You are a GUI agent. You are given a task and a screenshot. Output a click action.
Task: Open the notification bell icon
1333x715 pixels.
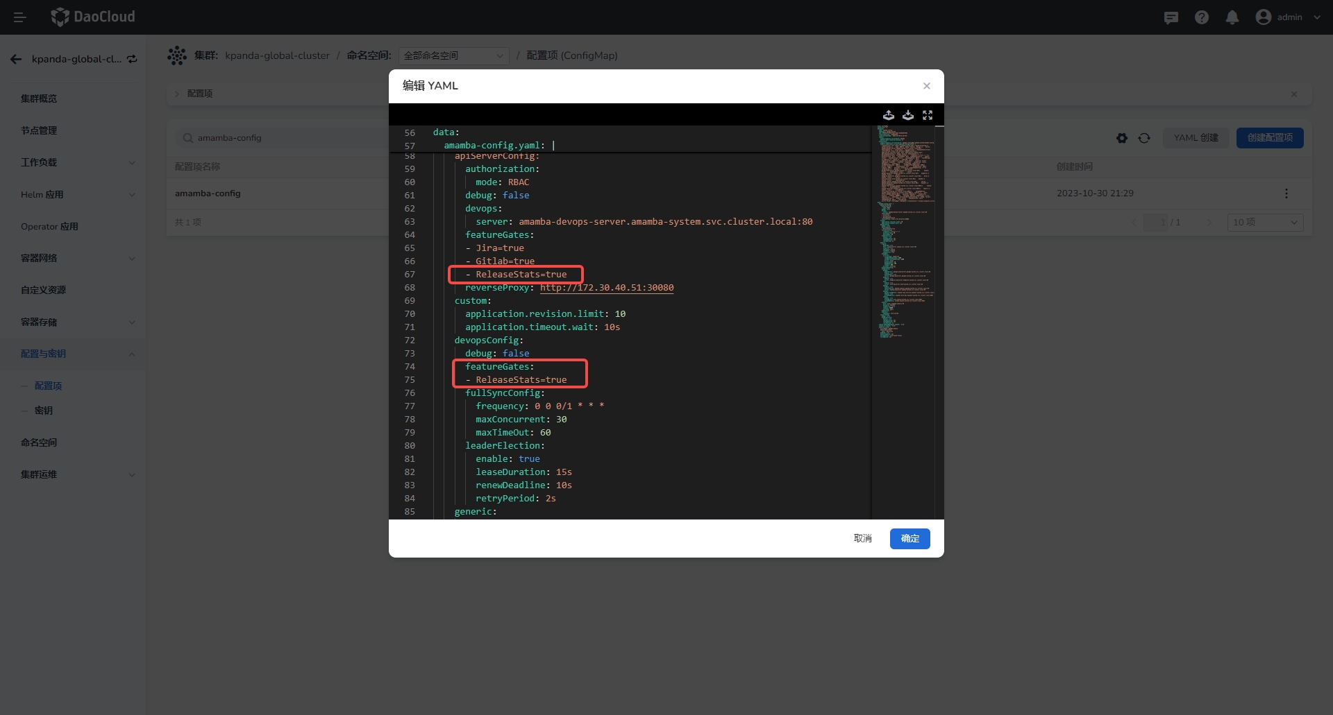(x=1232, y=17)
